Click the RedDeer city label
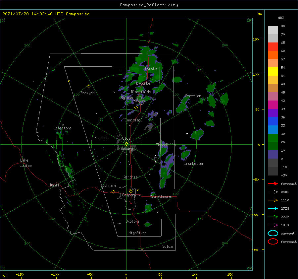 140,101
